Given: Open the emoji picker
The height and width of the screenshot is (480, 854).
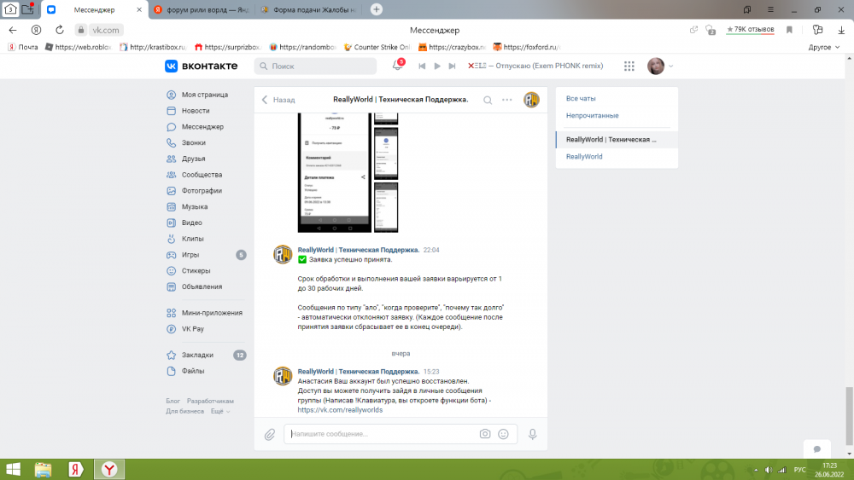Looking at the screenshot, I should [503, 434].
